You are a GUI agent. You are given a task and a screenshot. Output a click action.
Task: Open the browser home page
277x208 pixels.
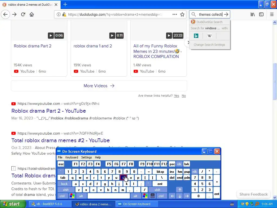point(32,14)
